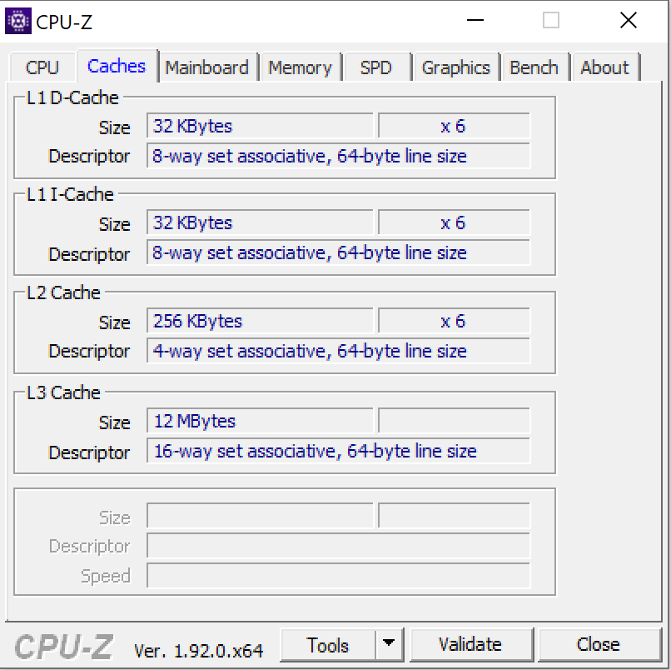Click the Tools button

[328, 645]
